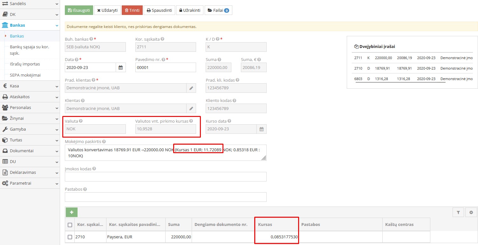Click the Kurso data calendar icon
This screenshot has height=245, width=478.
261,129
